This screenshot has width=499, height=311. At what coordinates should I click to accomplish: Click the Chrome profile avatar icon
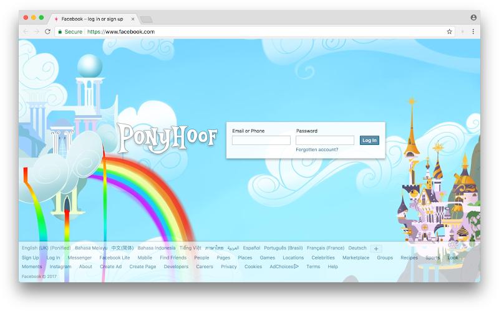click(473, 18)
